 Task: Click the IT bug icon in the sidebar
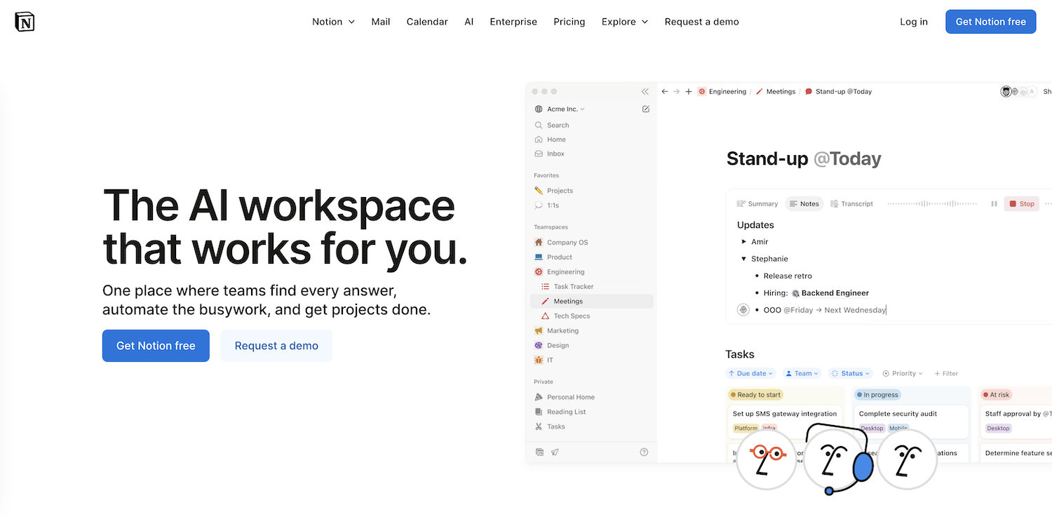click(x=539, y=360)
